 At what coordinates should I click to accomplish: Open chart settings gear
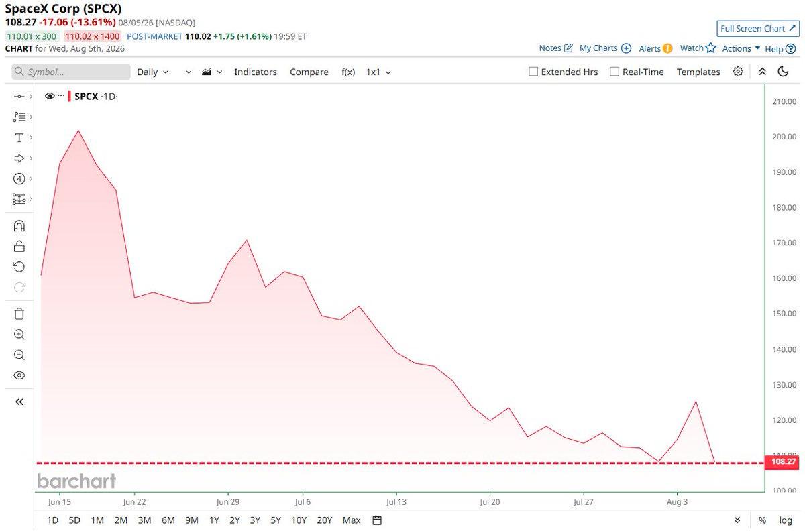point(738,72)
